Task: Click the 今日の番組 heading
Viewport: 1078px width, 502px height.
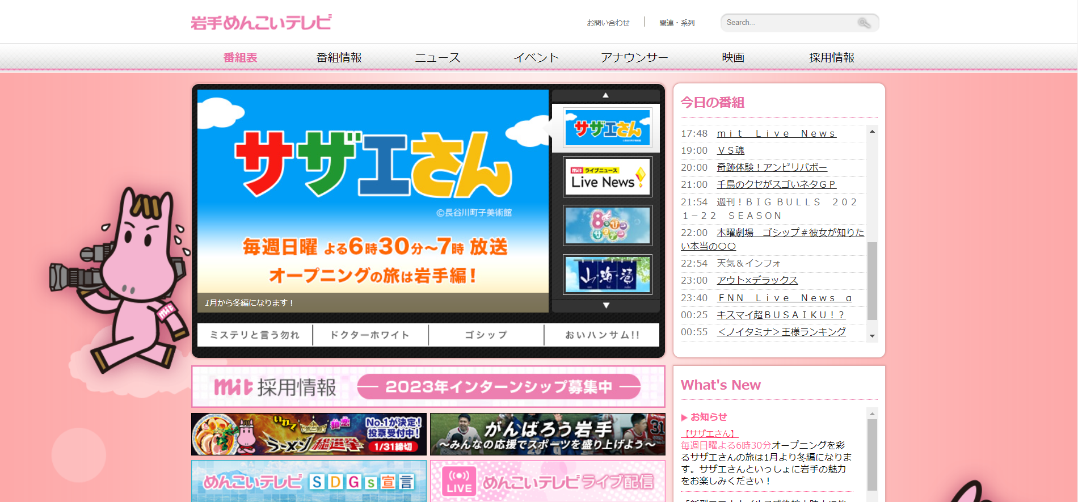Action: [x=713, y=103]
